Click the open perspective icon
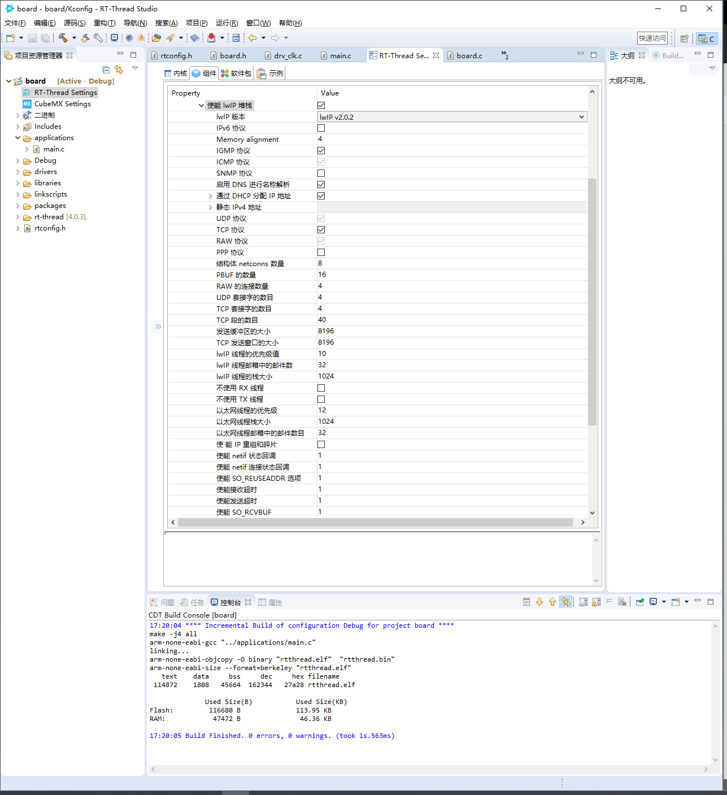This screenshot has width=727, height=795. tap(685, 38)
